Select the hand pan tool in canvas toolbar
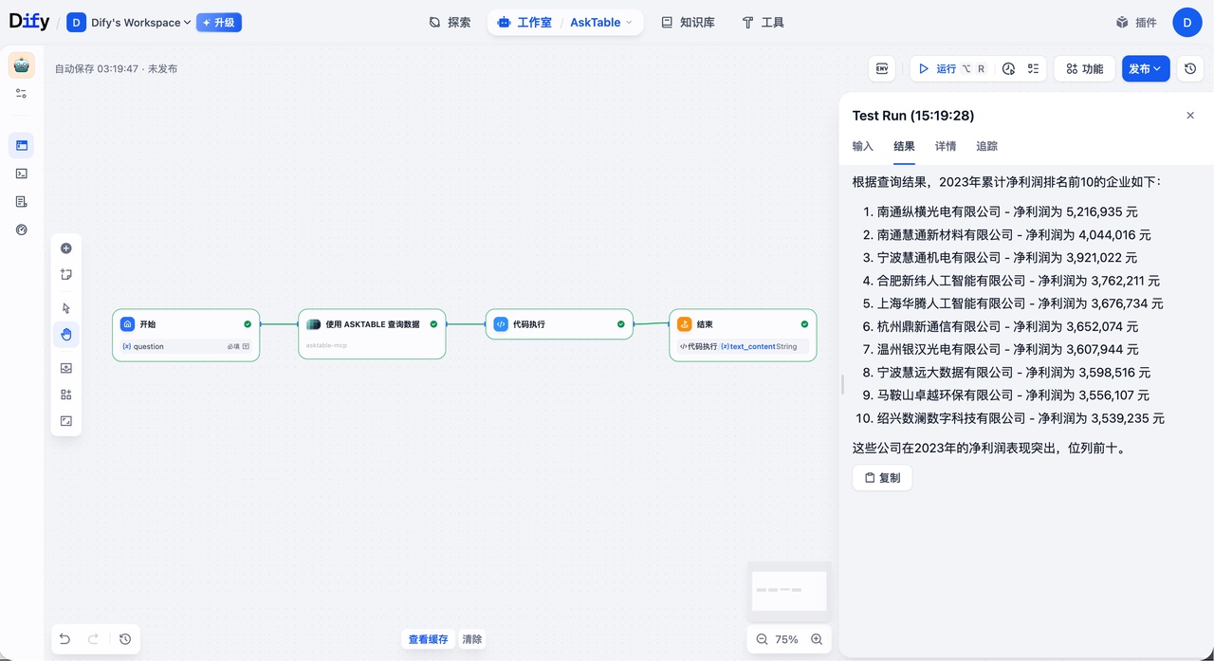The image size is (1214, 661). coord(65,334)
